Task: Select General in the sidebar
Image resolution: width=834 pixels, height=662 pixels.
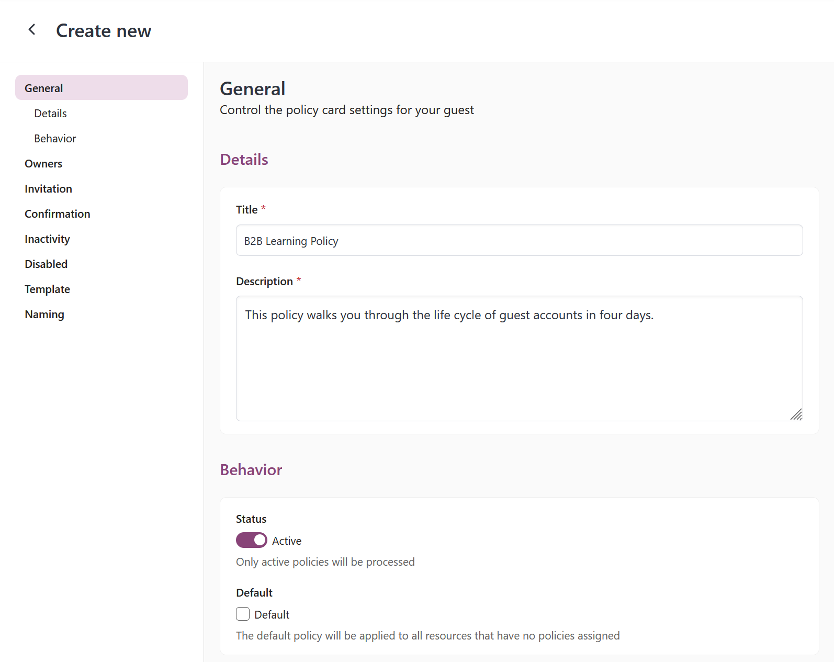Action: (x=101, y=88)
